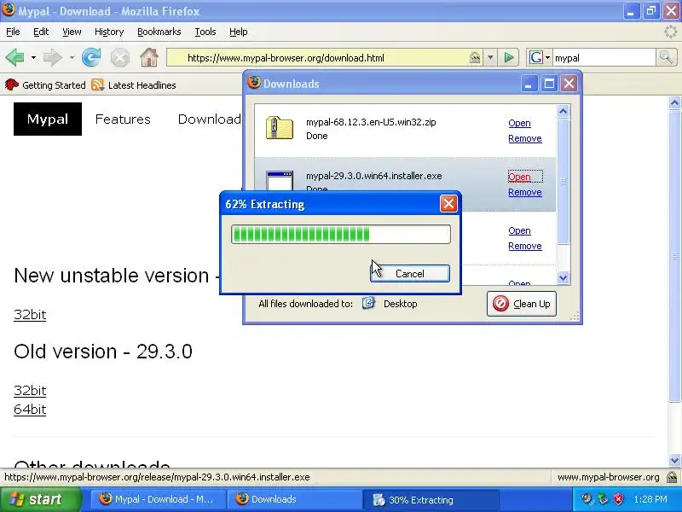The height and width of the screenshot is (512, 682).
Task: Click the Desktop download location label
Action: click(400, 304)
